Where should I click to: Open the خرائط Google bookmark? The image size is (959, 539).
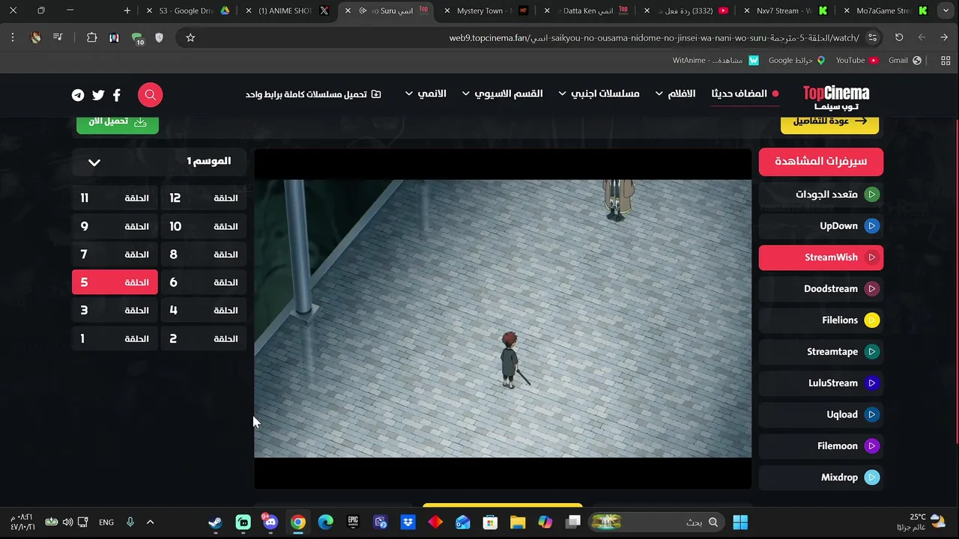[x=796, y=60]
